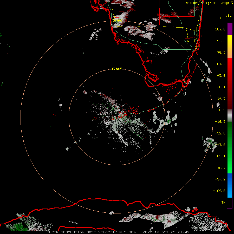The image size is (234, 234).
Task: Click the [KT] units label
Action: click(x=222, y=18)
